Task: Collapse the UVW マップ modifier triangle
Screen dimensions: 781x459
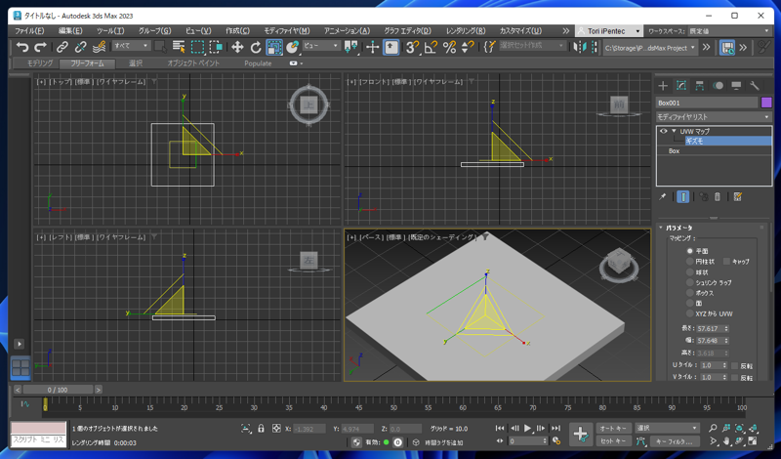Action: pyautogui.click(x=674, y=131)
